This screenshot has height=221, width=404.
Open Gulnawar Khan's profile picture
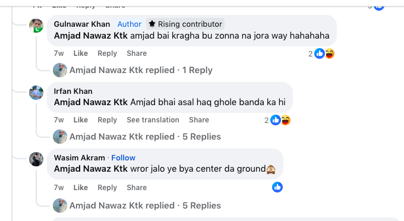[x=36, y=26]
